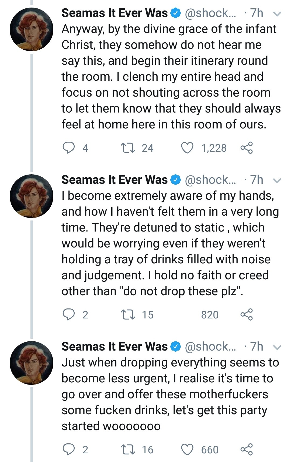The height and width of the screenshot is (462, 291).
Task: Like the tweet showing 660 likes
Action: pos(187,450)
